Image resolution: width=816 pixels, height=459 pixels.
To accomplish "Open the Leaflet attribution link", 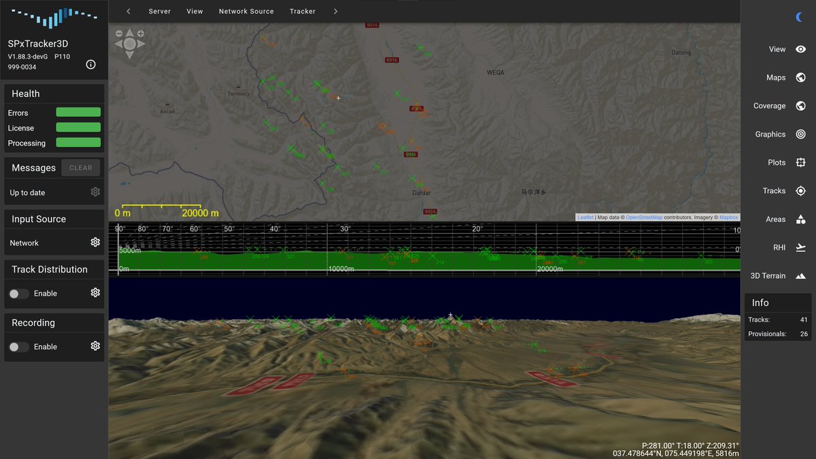I will [585, 218].
